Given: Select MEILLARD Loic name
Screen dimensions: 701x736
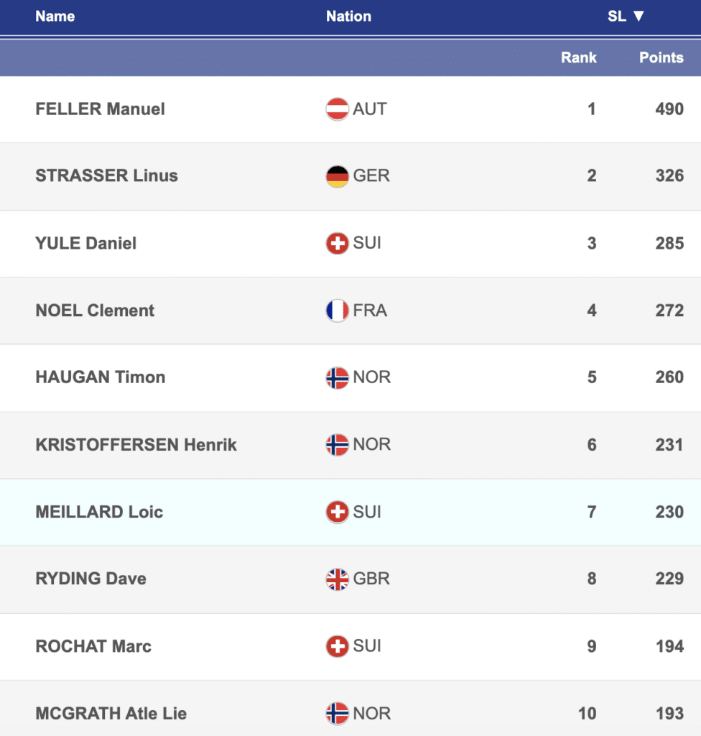Looking at the screenshot, I should tap(99, 512).
